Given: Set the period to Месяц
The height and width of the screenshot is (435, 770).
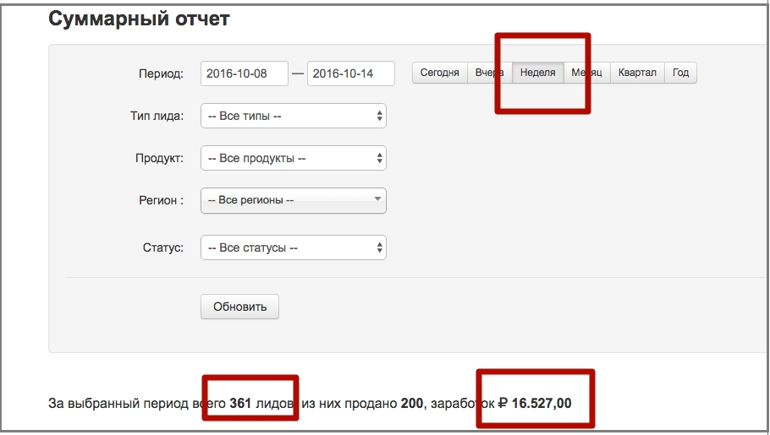Looking at the screenshot, I should click(x=586, y=73).
